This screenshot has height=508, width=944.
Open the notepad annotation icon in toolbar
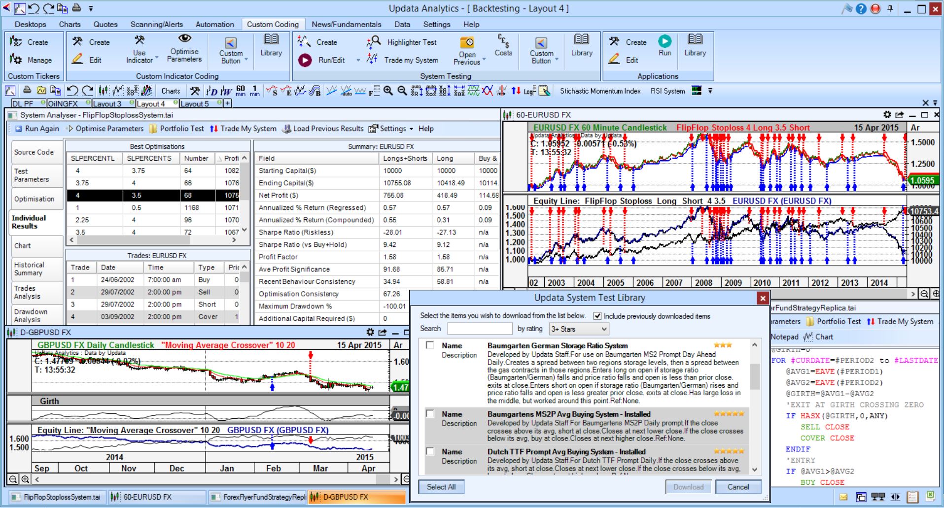pos(544,91)
